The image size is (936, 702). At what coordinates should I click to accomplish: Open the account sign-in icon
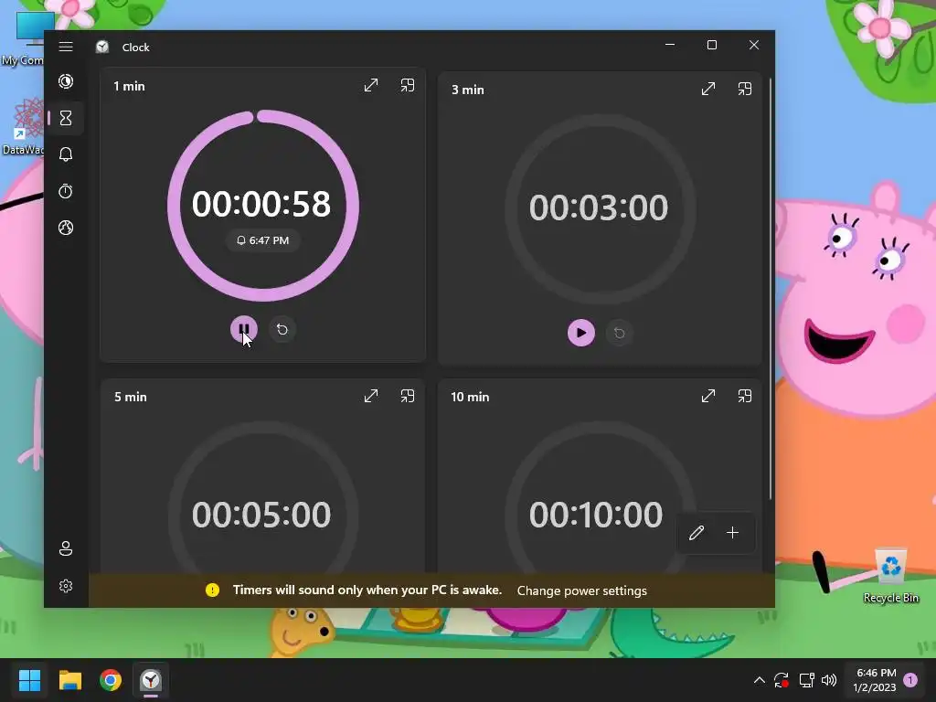(66, 548)
